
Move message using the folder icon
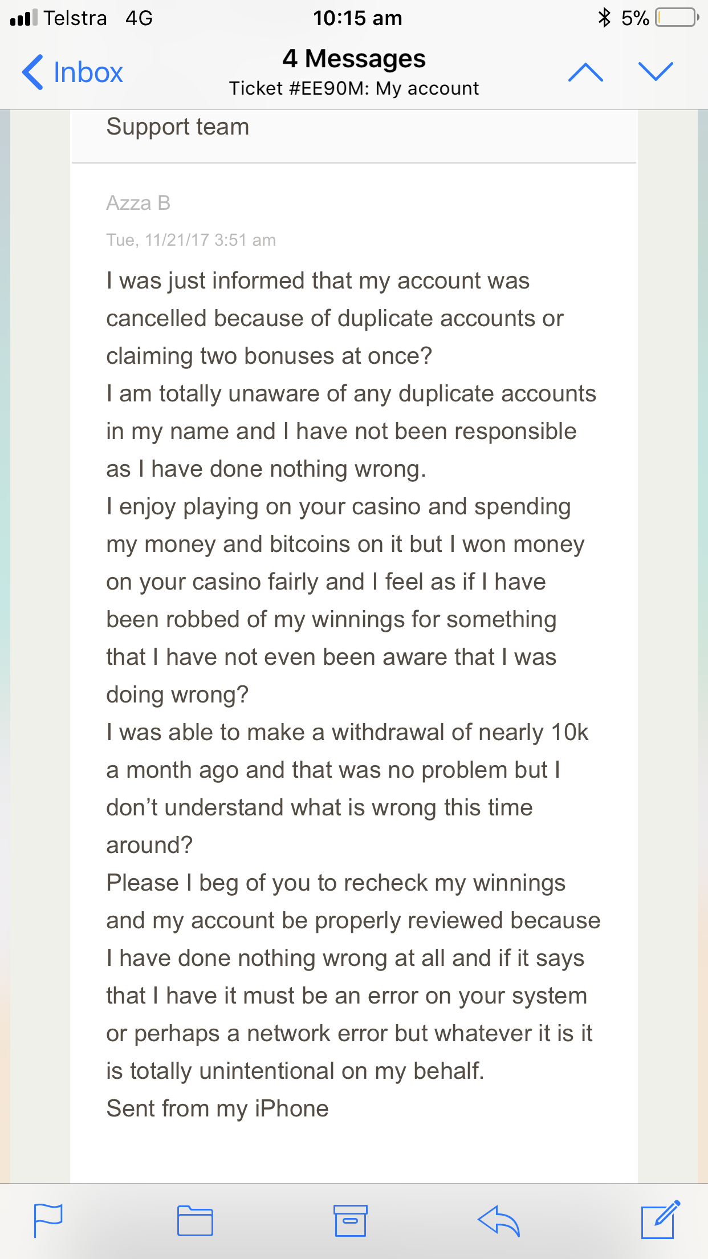point(195,1220)
